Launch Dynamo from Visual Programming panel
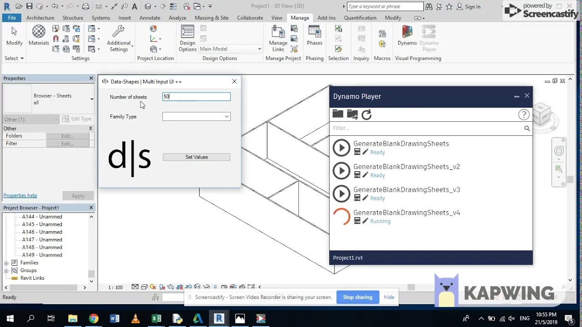The image size is (582, 327). click(x=407, y=35)
